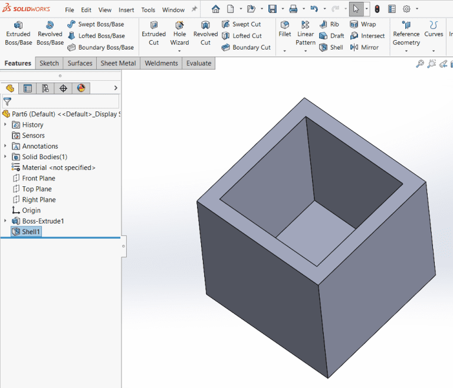Open the Tools menu
This screenshot has height=388, width=453.
click(x=148, y=10)
